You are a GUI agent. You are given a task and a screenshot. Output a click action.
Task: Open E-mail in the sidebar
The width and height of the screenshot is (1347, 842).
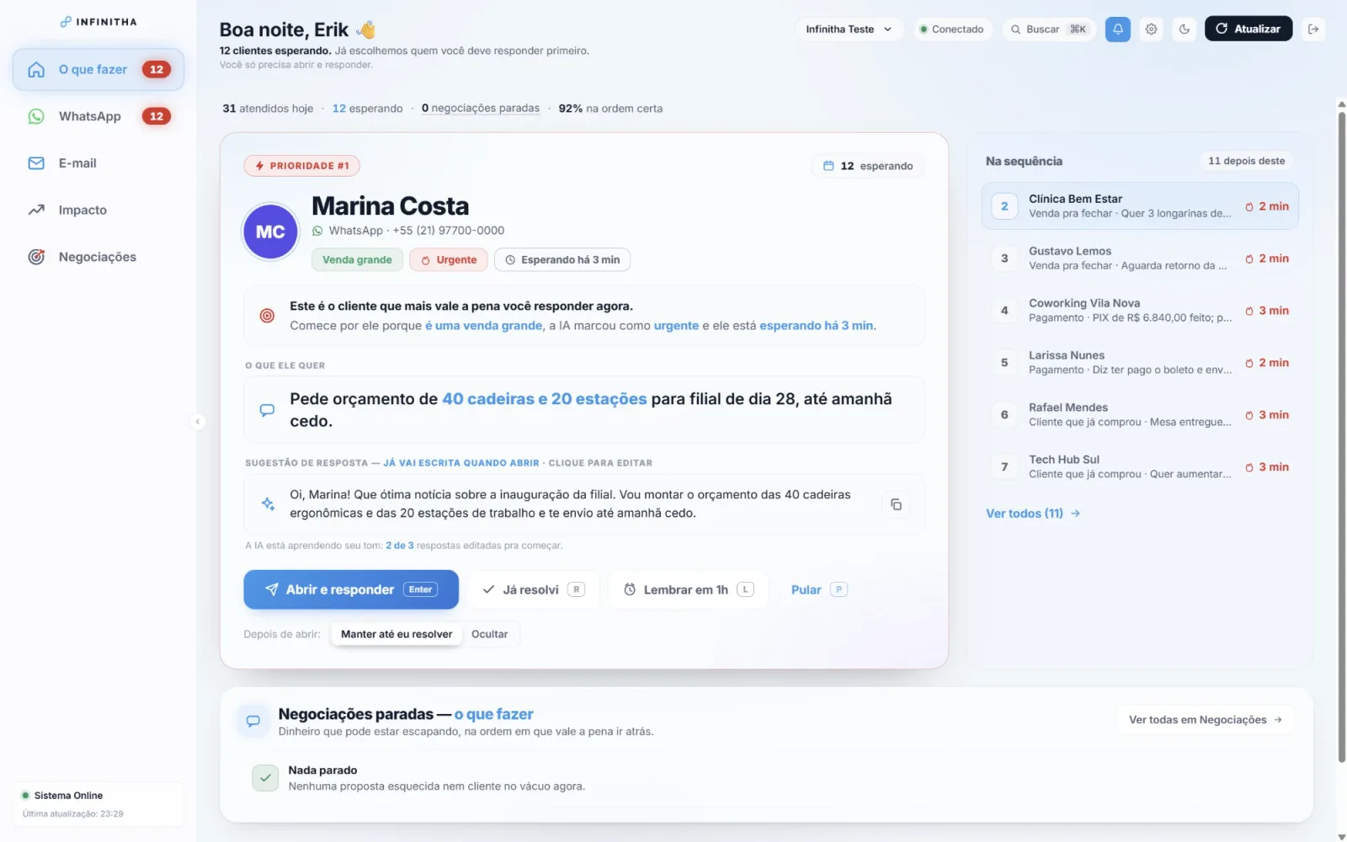(x=98, y=163)
